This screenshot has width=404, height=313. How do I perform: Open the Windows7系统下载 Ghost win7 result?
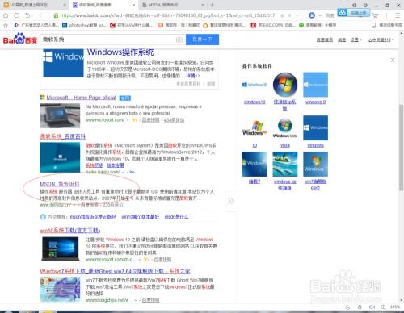(115, 271)
